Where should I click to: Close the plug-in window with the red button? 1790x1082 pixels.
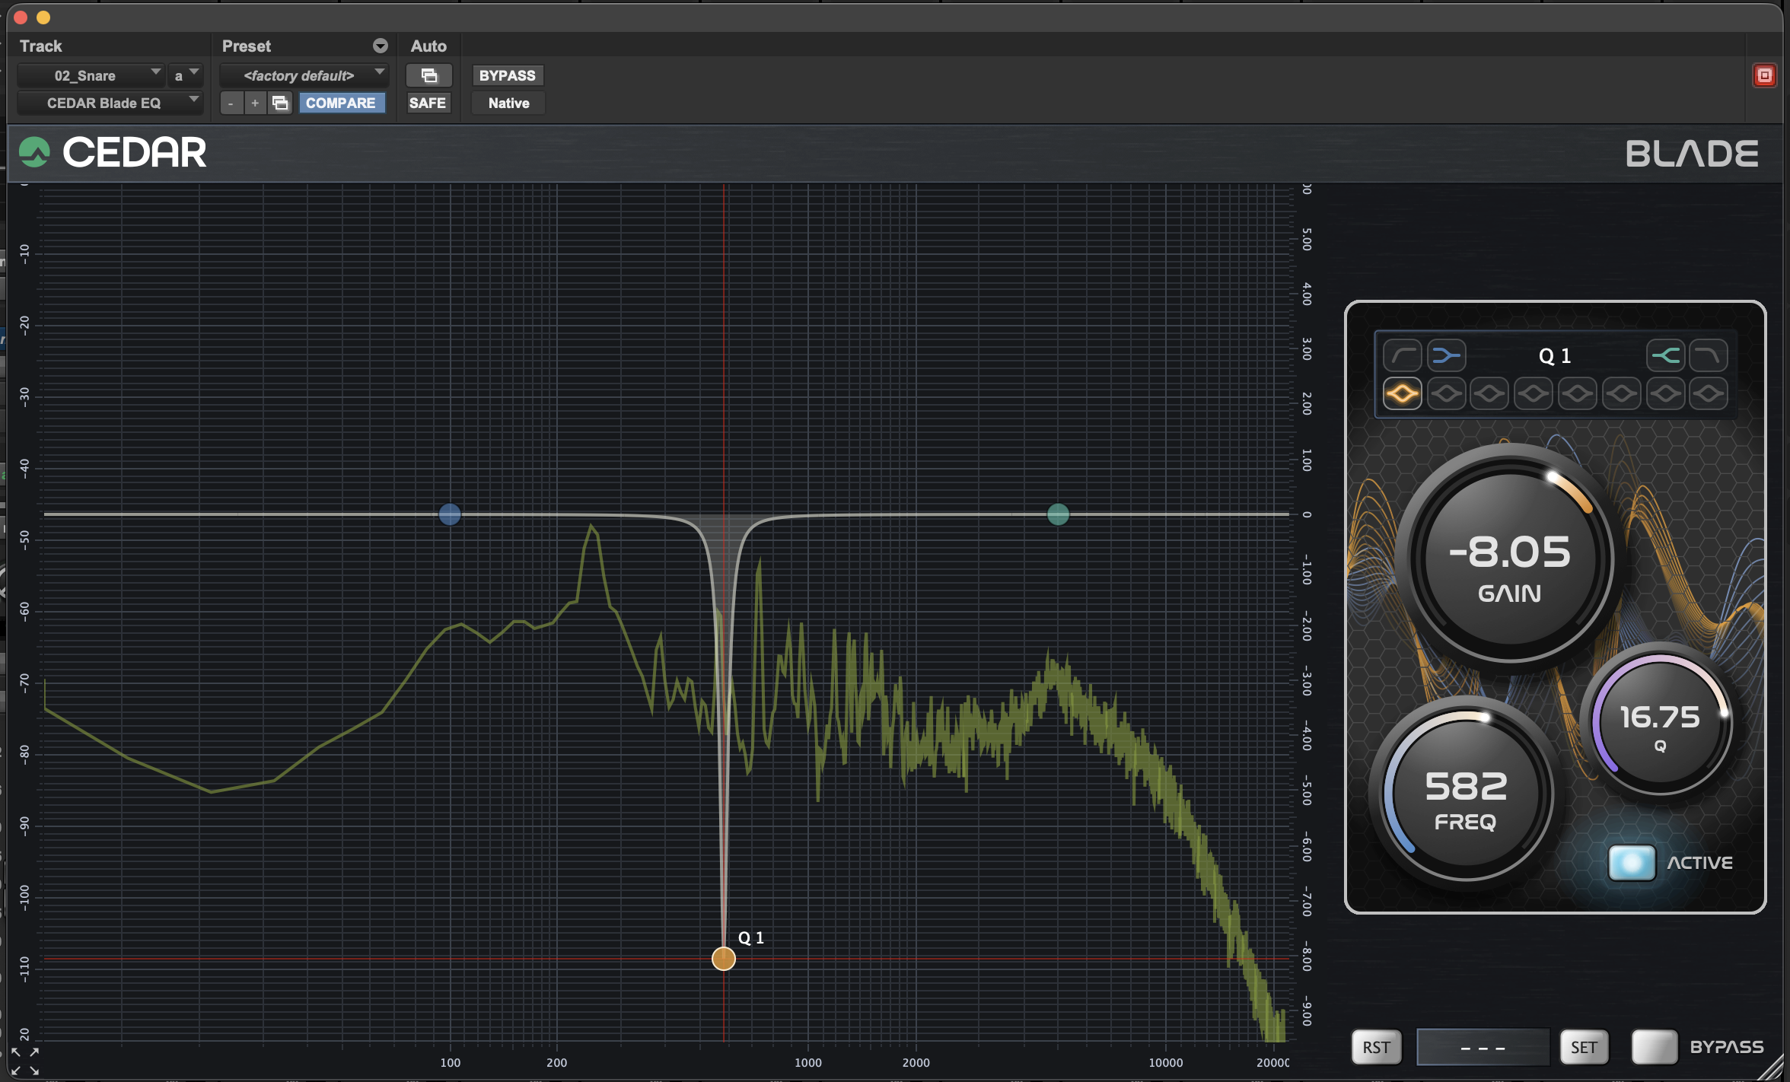pos(21,17)
